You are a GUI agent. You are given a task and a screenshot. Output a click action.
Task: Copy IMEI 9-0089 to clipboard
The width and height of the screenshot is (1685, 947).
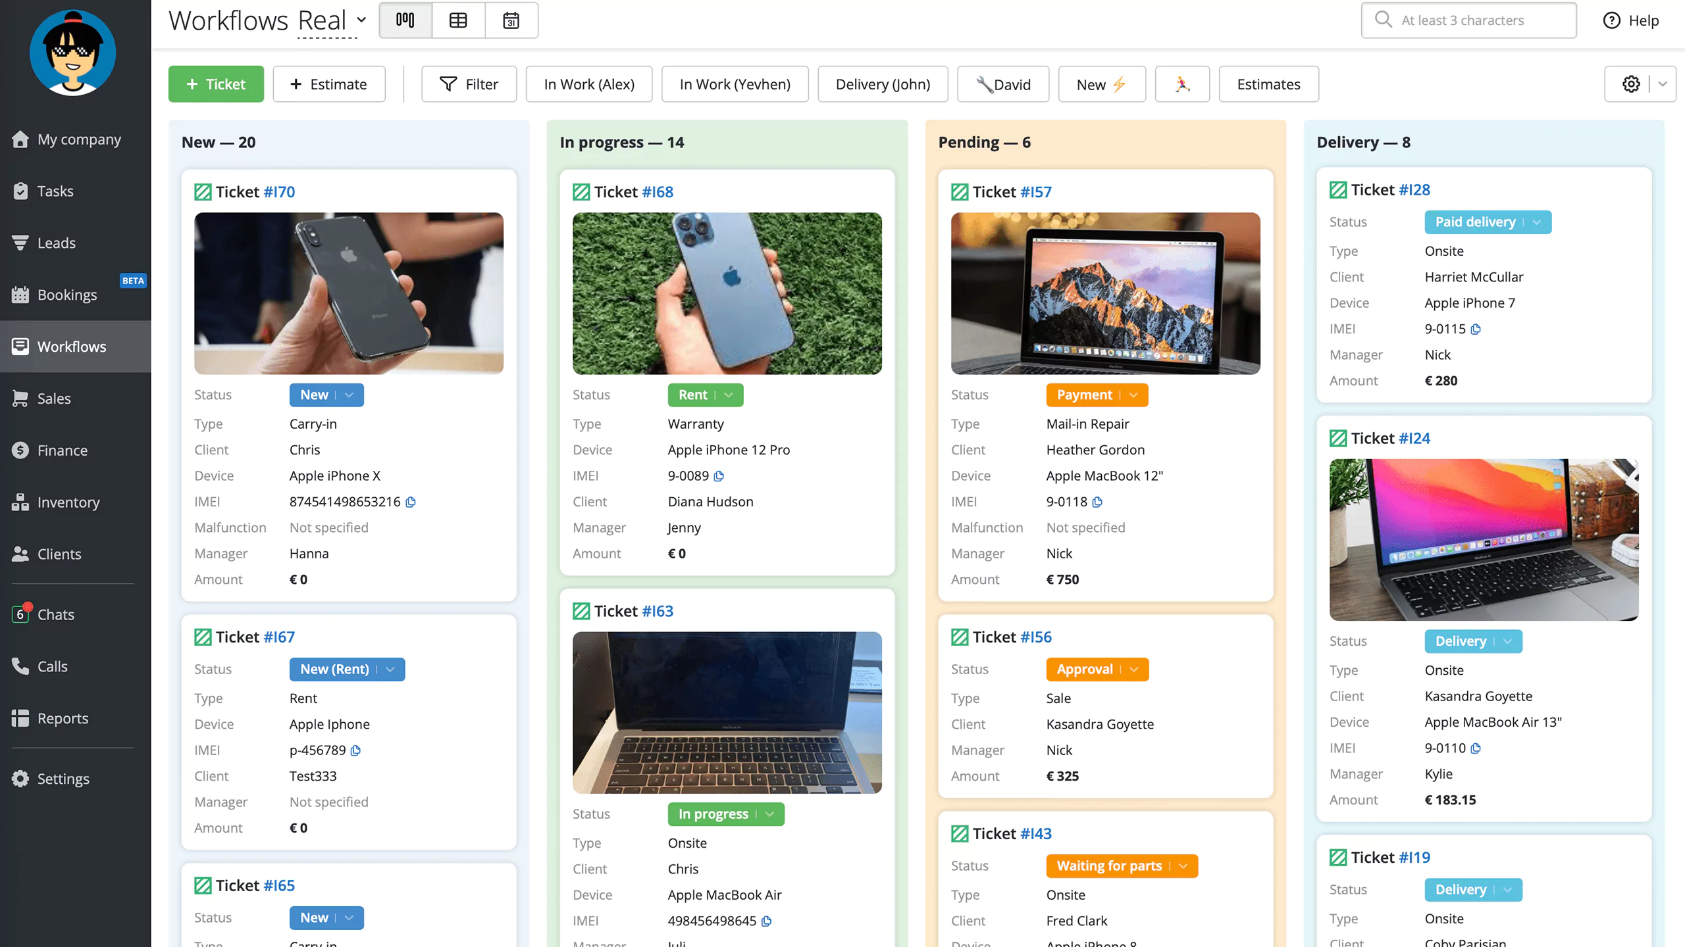coord(719,476)
